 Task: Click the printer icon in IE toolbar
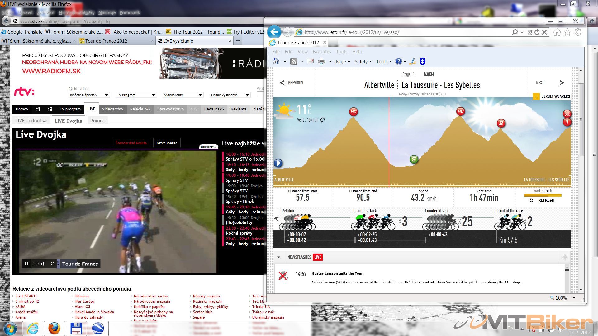tap(321, 61)
